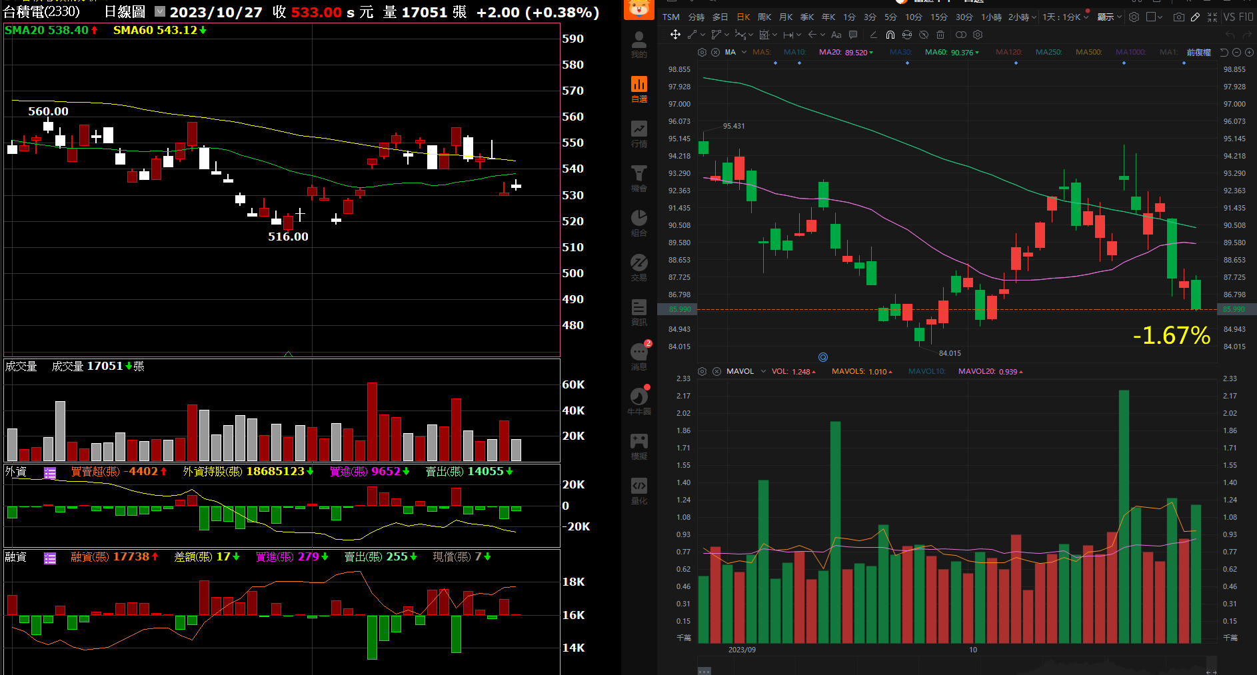Viewport: 1257px width, 675px height.
Task: Click the blue earnings marker on chart
Action: pos(823,357)
